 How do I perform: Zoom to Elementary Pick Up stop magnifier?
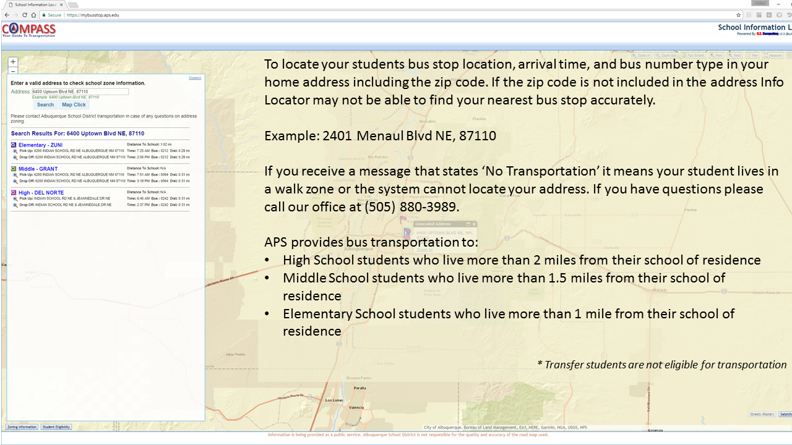coord(15,151)
